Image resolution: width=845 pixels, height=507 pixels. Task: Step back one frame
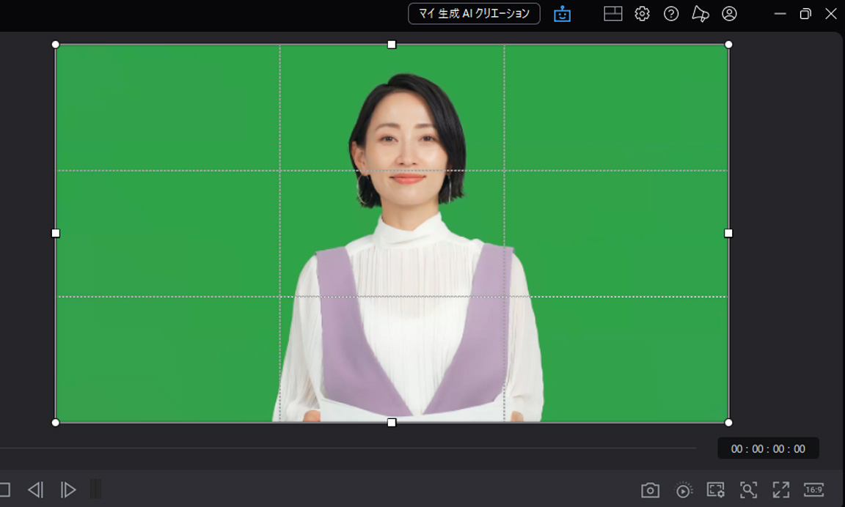[x=35, y=489]
